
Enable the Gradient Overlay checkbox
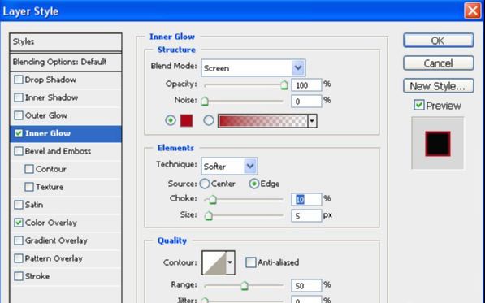tap(19, 240)
